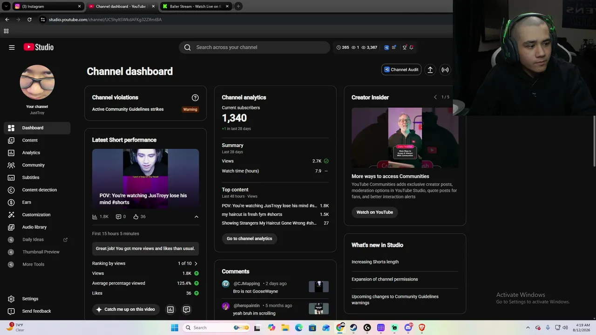Open the comments count on latest Short
This screenshot has height=335, width=596.
click(x=121, y=217)
